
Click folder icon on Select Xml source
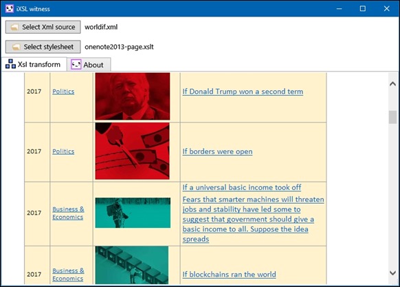14,27
